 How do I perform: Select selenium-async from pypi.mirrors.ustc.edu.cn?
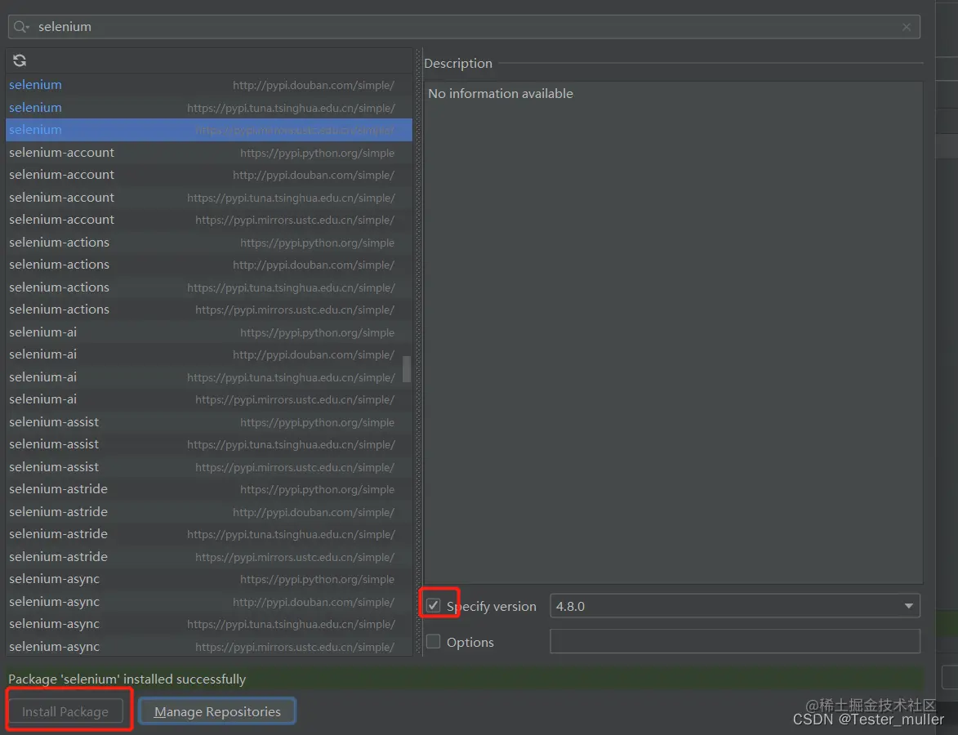click(209, 647)
